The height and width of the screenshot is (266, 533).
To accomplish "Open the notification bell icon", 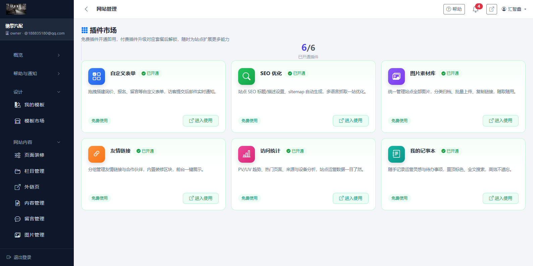I will (x=475, y=9).
